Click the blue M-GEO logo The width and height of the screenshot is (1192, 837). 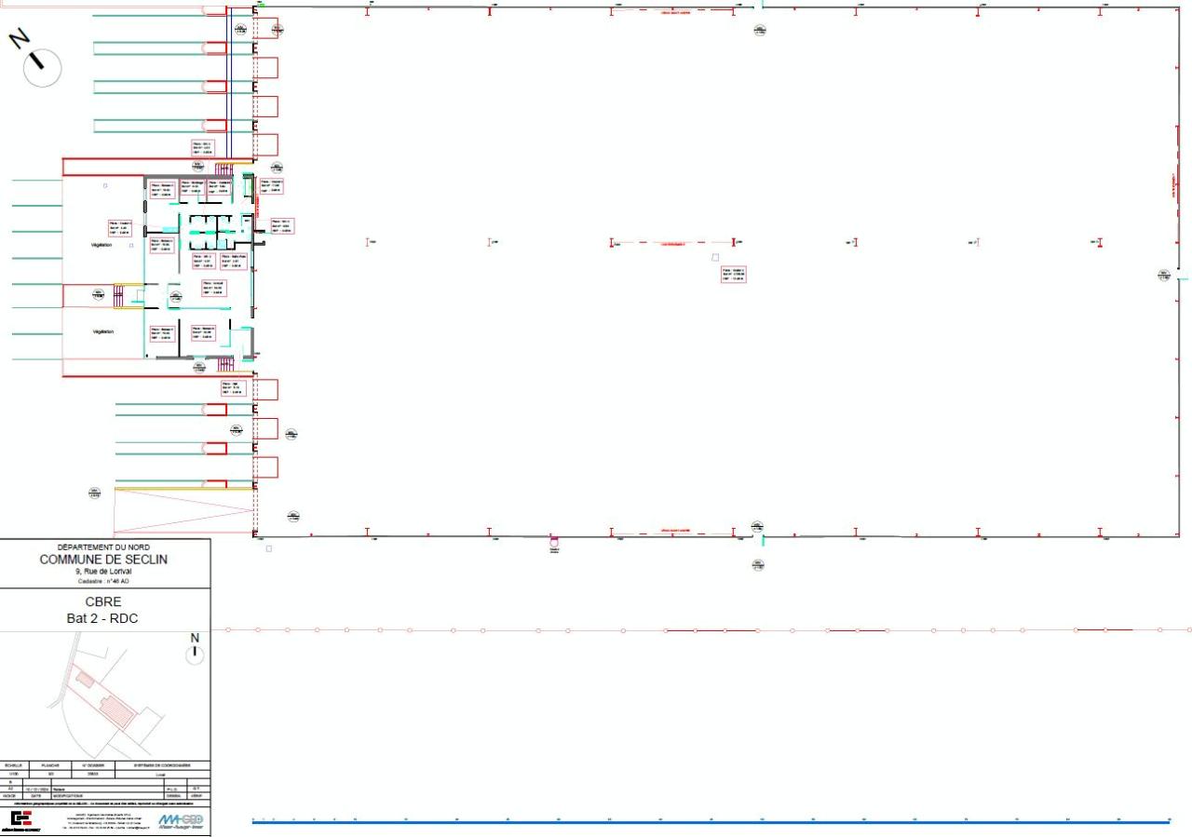[180, 820]
